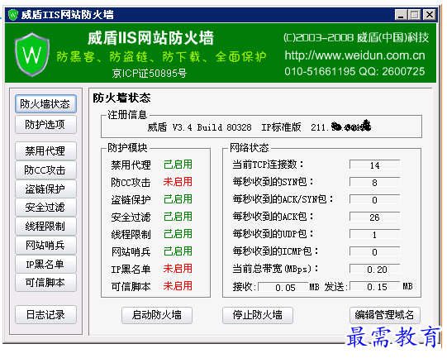Screen dimensions: 447x363
Task: Click the 当前总带宽 value 0.20
Action: [x=375, y=269]
